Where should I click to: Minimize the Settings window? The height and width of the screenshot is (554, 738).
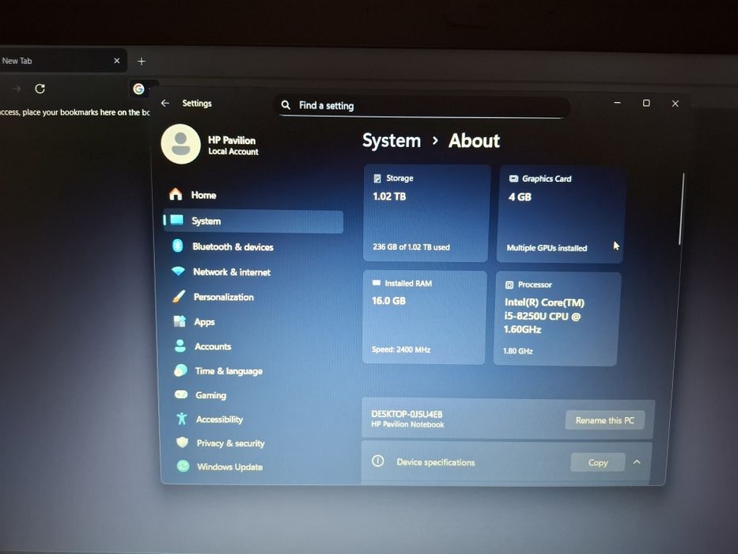point(617,103)
